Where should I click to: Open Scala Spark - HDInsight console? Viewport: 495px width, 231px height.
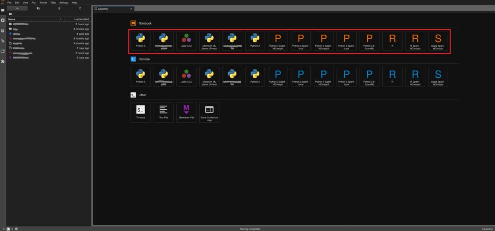pos(438,77)
